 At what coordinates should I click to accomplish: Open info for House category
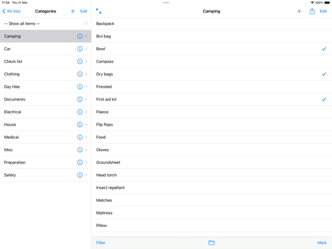click(x=79, y=124)
